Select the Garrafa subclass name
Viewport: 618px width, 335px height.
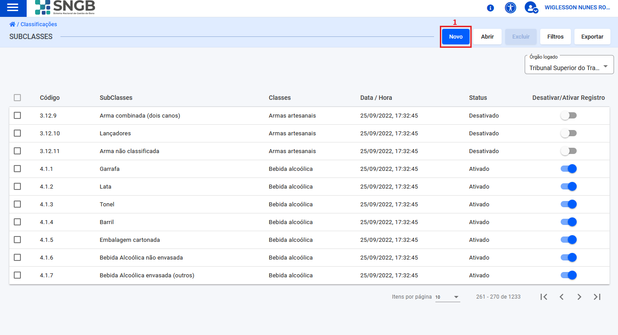click(x=110, y=169)
